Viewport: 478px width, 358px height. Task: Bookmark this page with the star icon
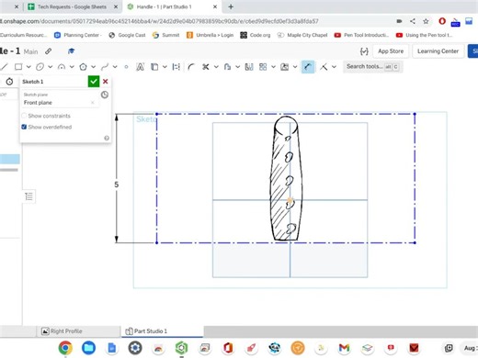pyautogui.click(x=426, y=21)
